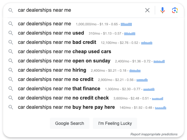187x140 pixels.
Task: Click trend chart for "buy here pay here"
Action: [161, 108]
